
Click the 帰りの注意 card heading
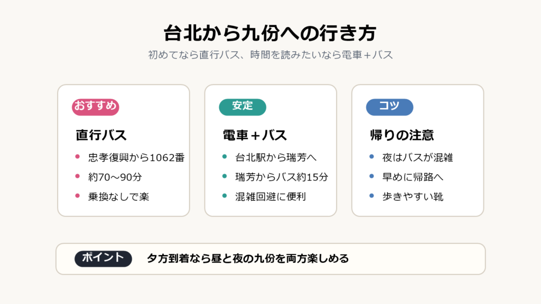click(402, 135)
